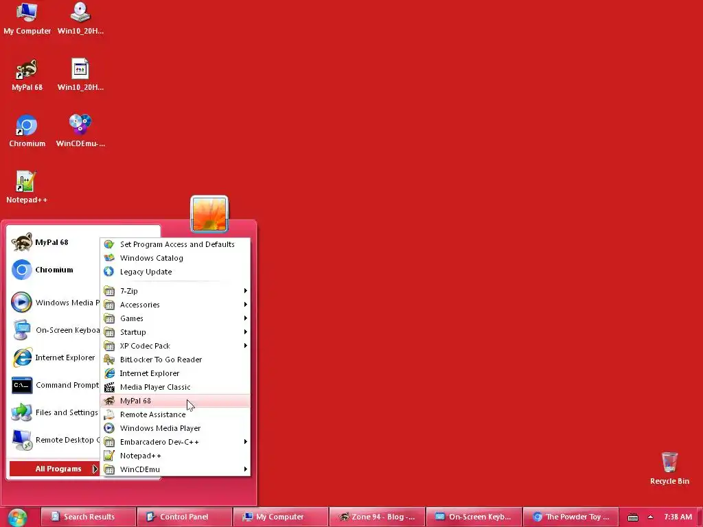Expand the XP Codec Pack submenu arrow
This screenshot has height=527, width=703.
click(246, 346)
